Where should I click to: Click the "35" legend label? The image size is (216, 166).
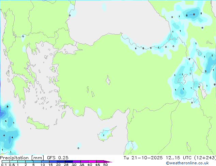(82, 165)
